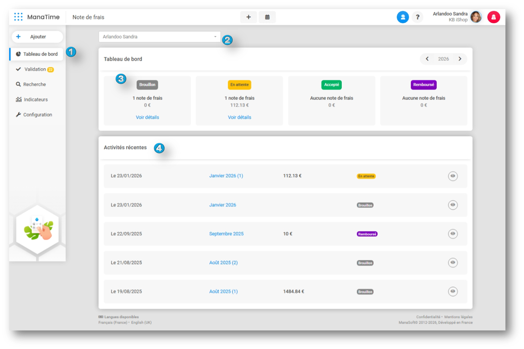This screenshot has width=524, height=349.
Task: Go to next year with right chevron
Action: pyautogui.click(x=460, y=59)
